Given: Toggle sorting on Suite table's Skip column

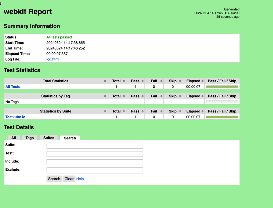Looking at the screenshot, I should [x=179, y=111].
